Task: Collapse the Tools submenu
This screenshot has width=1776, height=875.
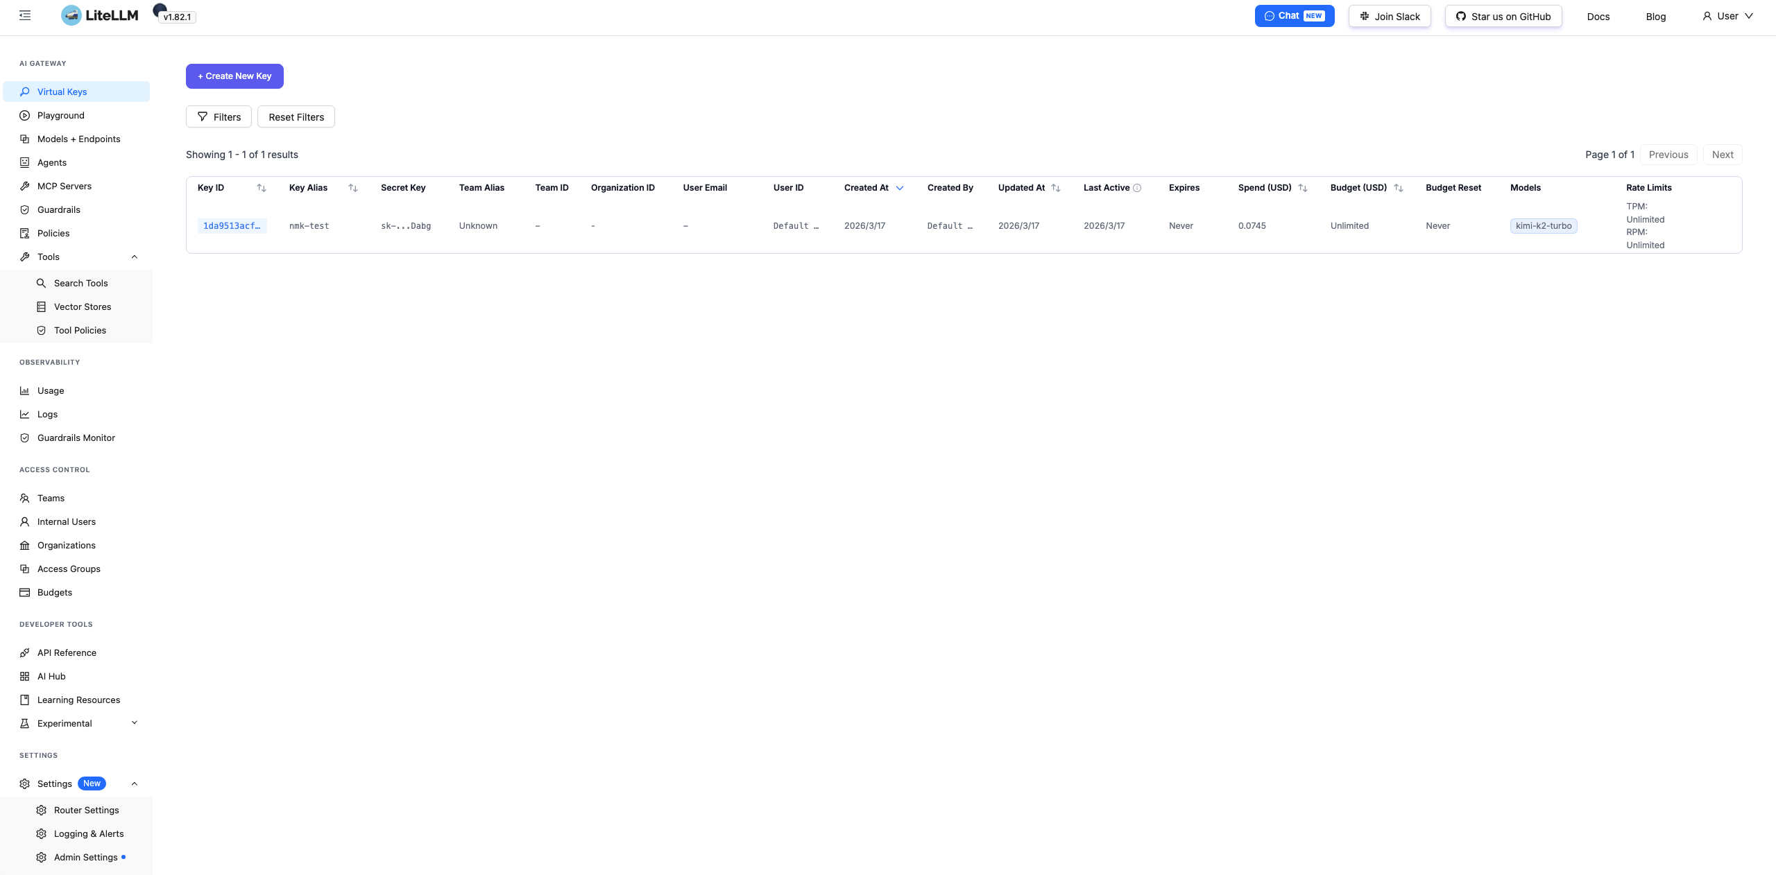Action: coord(135,257)
